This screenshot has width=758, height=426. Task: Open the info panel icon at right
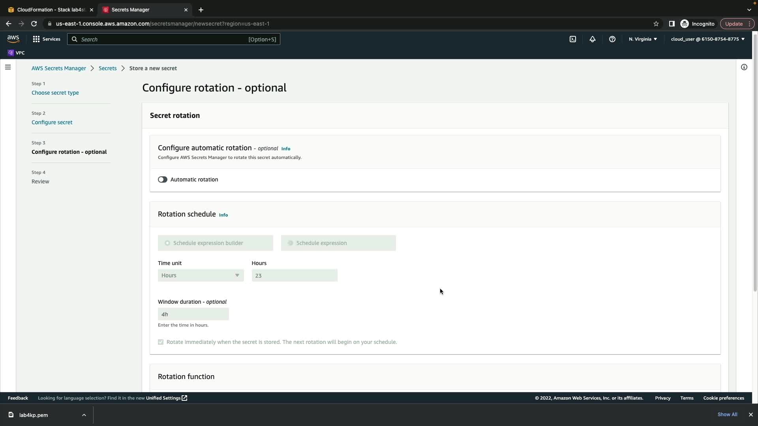(744, 67)
